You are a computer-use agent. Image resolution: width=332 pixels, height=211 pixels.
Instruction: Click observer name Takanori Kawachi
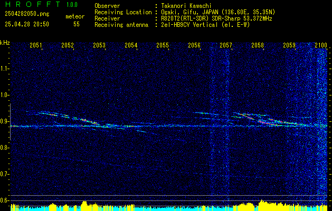pos(186,6)
